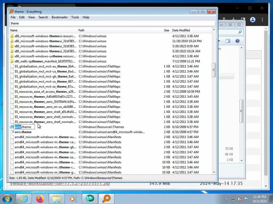Click file icon of $$_resources_ease_of_access_themes row
The width and height of the screenshot is (273, 204).
12,91
